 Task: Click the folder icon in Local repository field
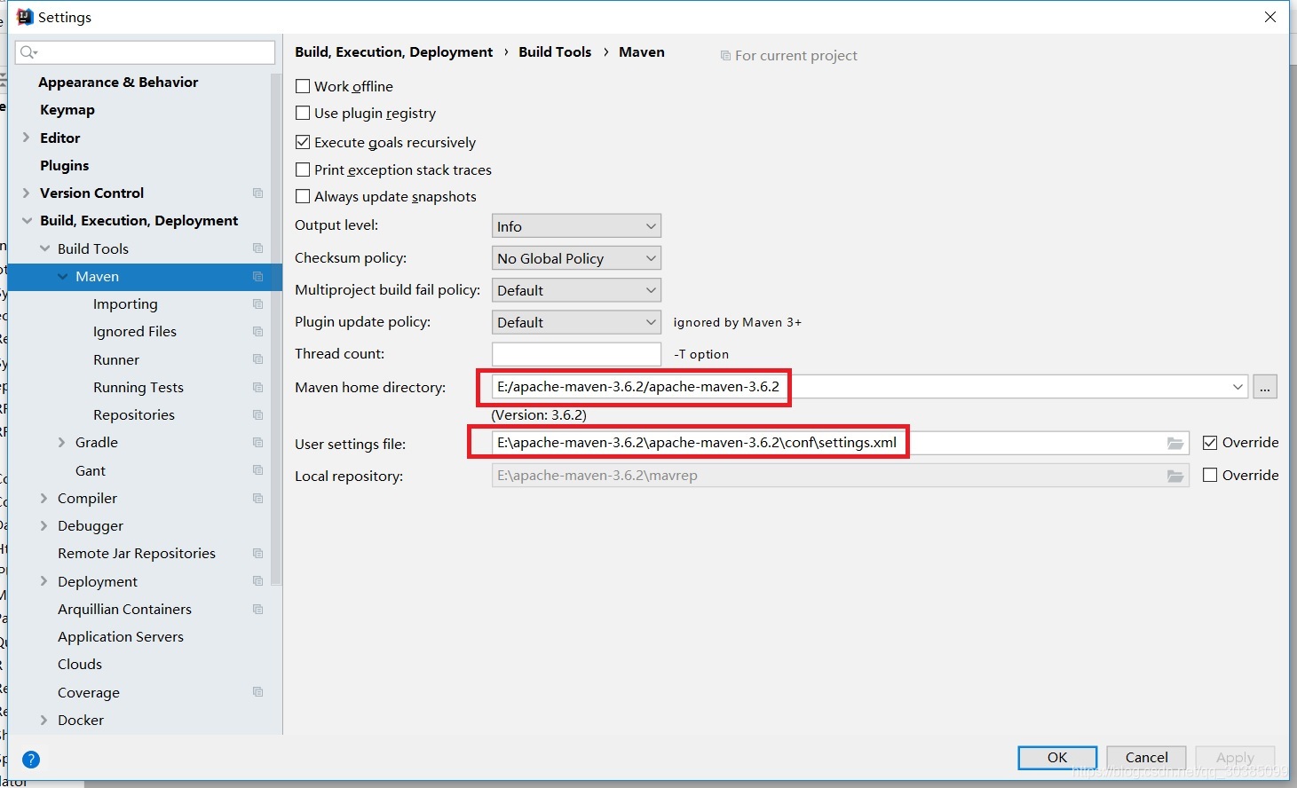[1175, 476]
